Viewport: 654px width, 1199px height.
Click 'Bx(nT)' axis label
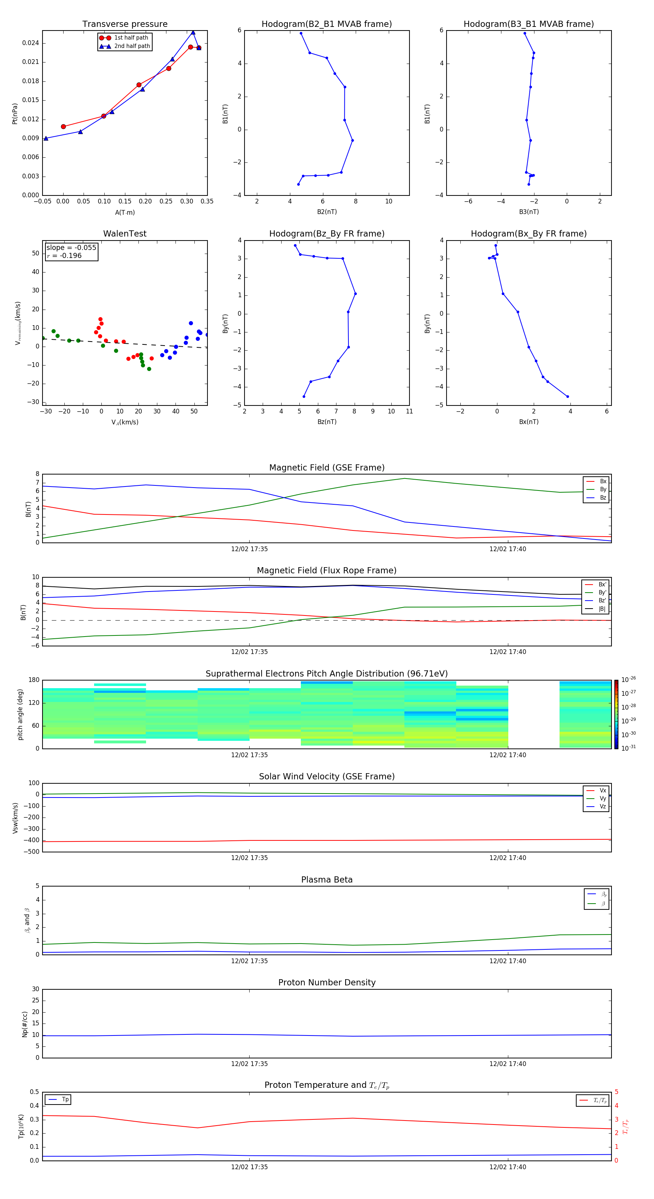point(529,422)
